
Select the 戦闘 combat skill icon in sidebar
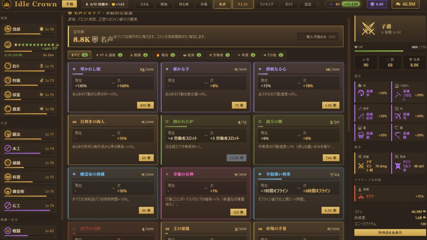pos(8,231)
